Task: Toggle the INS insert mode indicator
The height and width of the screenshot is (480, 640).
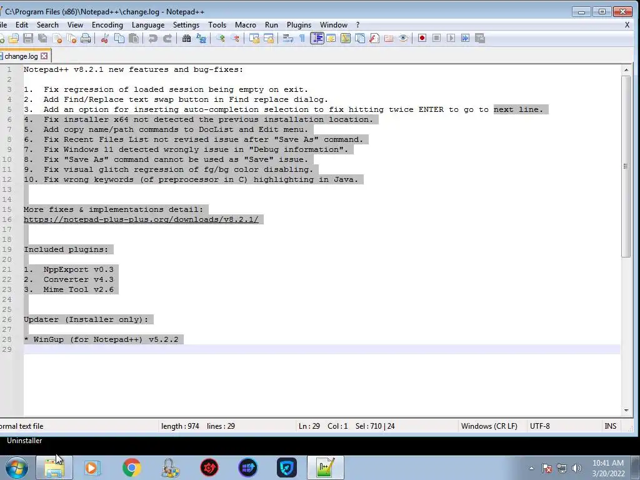Action: [x=610, y=426]
